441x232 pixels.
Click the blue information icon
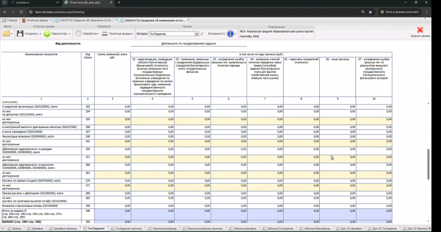(x=230, y=33)
